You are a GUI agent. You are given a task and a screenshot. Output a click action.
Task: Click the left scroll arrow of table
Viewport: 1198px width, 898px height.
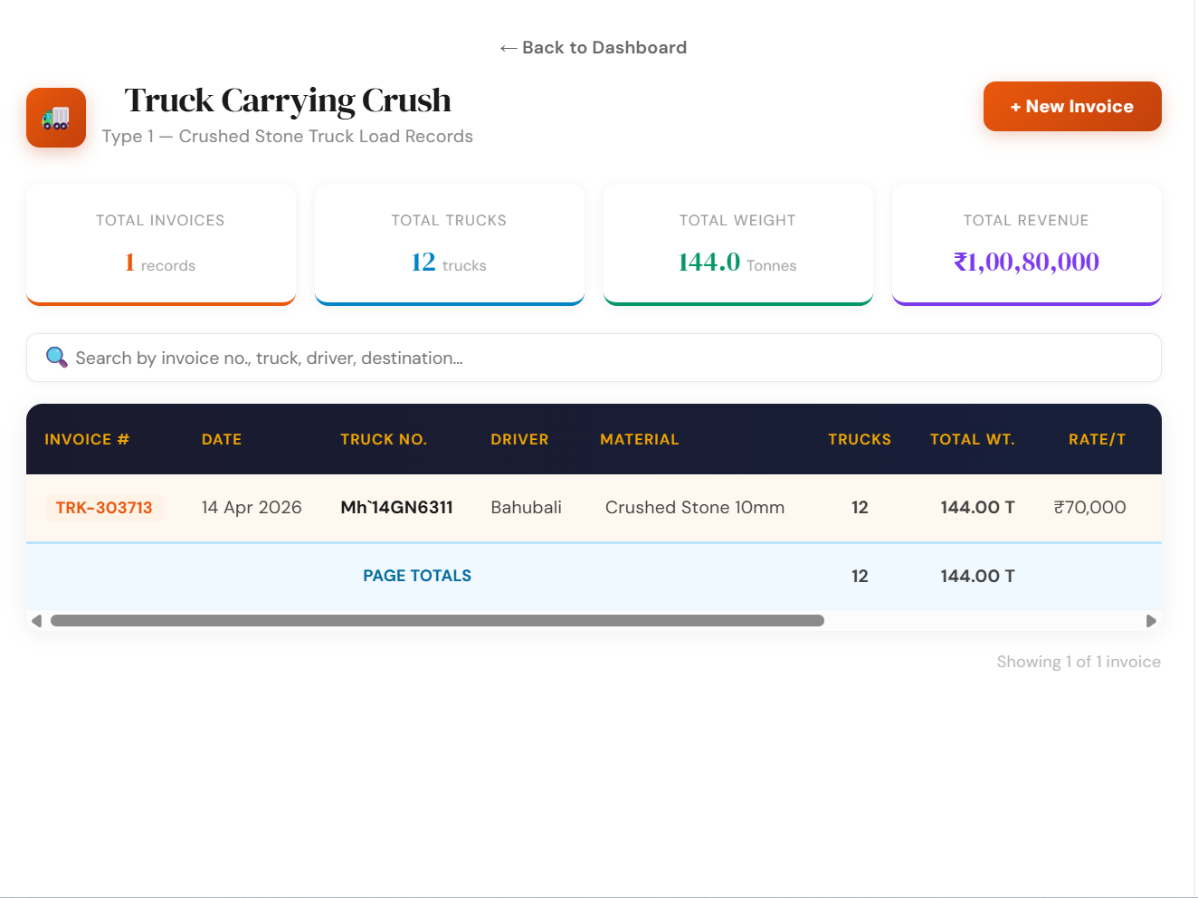36,621
